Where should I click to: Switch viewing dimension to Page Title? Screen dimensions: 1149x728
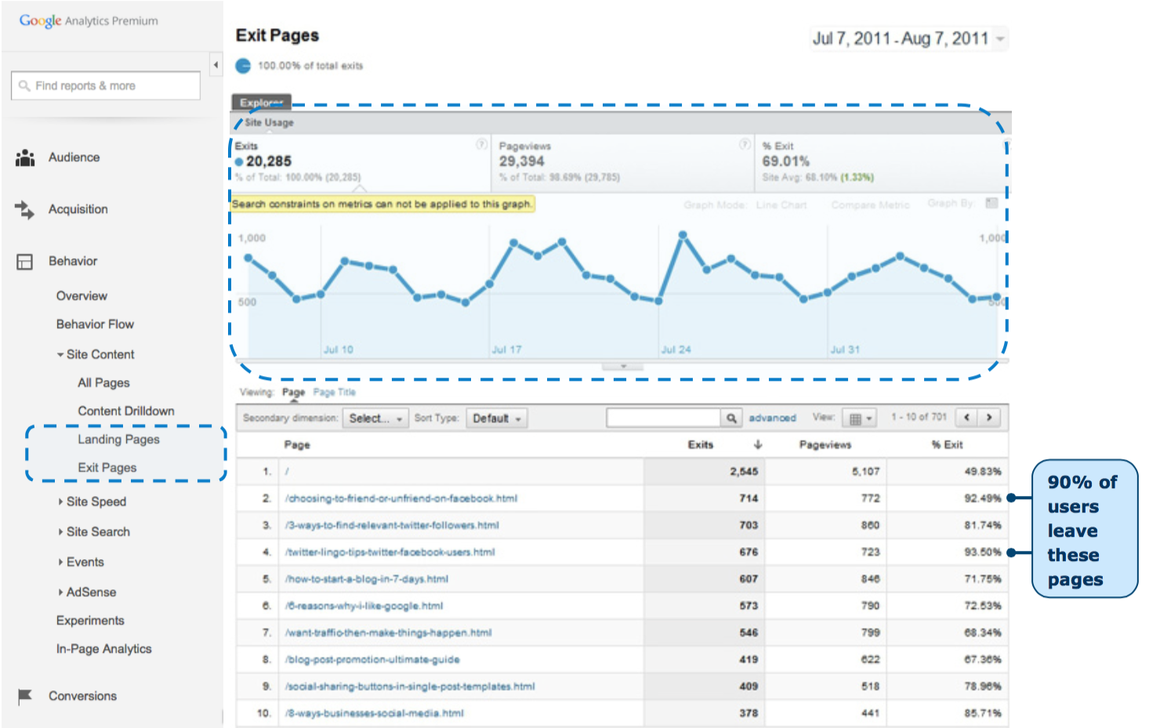pyautogui.click(x=334, y=393)
